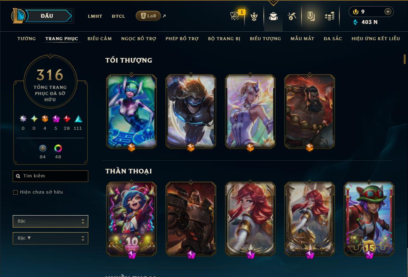Open the Loot hammer icon
408x277 pixels.
point(292,16)
